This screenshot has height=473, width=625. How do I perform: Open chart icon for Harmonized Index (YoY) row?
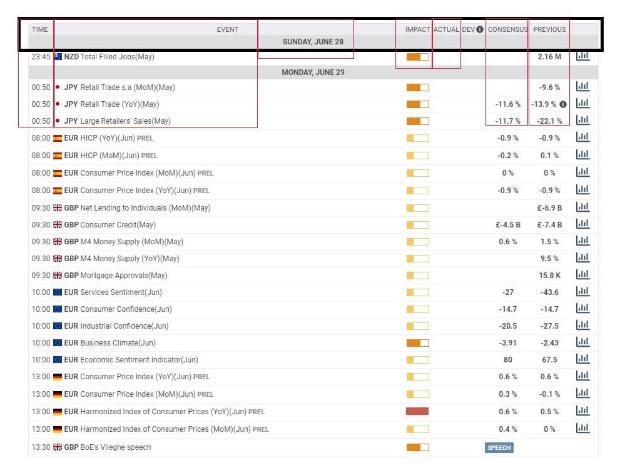tap(582, 411)
